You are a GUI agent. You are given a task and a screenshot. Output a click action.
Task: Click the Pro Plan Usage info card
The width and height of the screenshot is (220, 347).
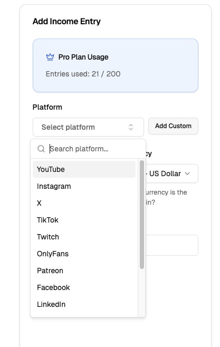click(116, 65)
